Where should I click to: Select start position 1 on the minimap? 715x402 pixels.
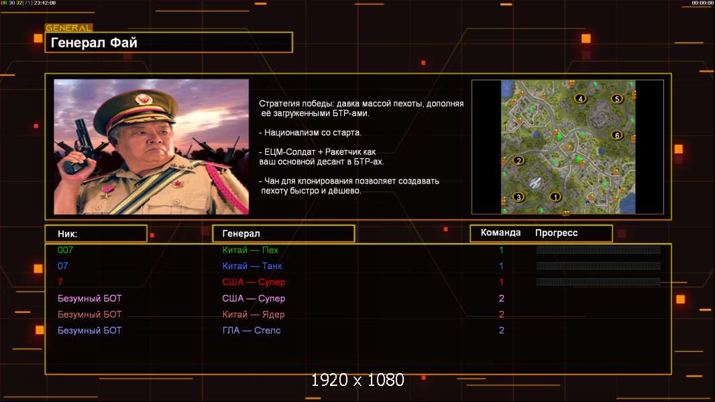[555, 197]
